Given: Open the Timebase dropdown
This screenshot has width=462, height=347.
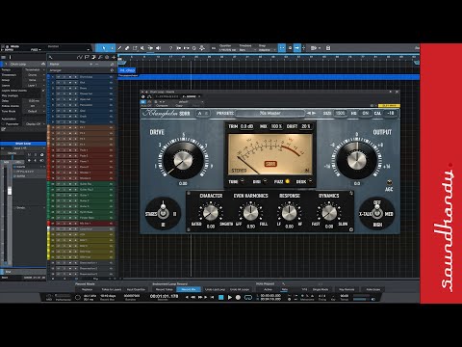Looking at the screenshot, I should click(x=247, y=50).
